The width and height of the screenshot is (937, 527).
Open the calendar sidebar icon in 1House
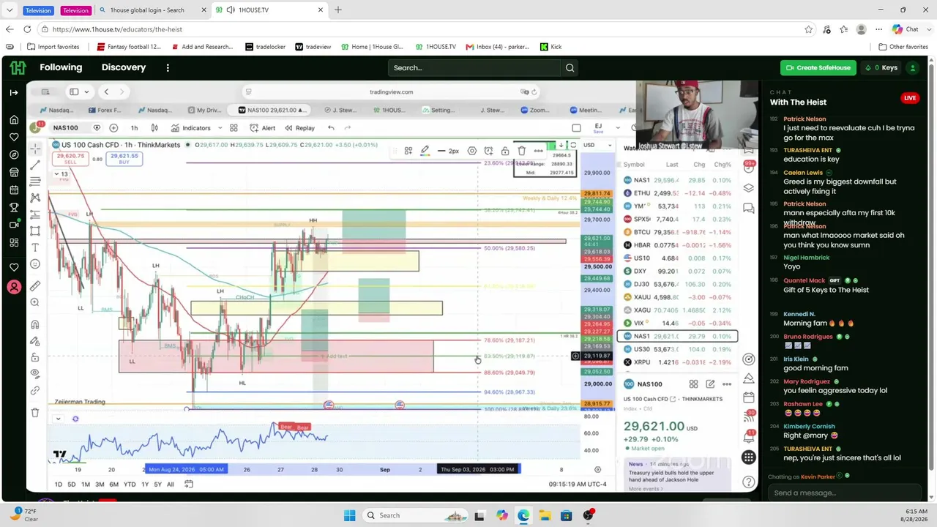click(14, 190)
